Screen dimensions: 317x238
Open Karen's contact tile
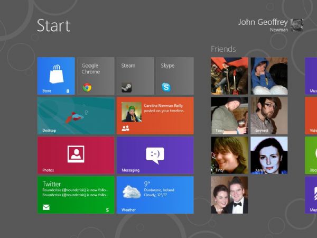click(x=269, y=155)
